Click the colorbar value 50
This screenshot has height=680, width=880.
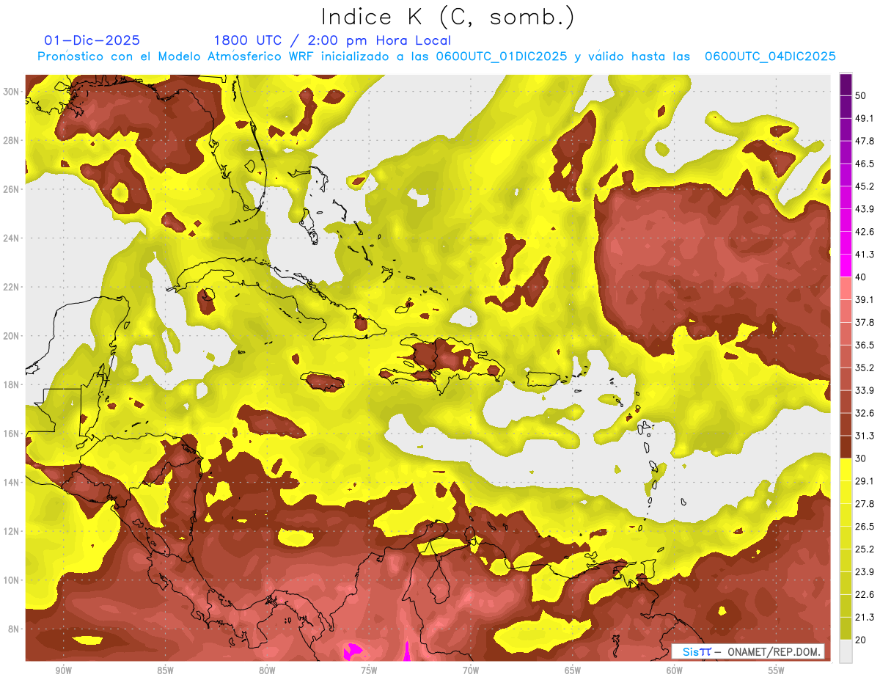pyautogui.click(x=861, y=95)
